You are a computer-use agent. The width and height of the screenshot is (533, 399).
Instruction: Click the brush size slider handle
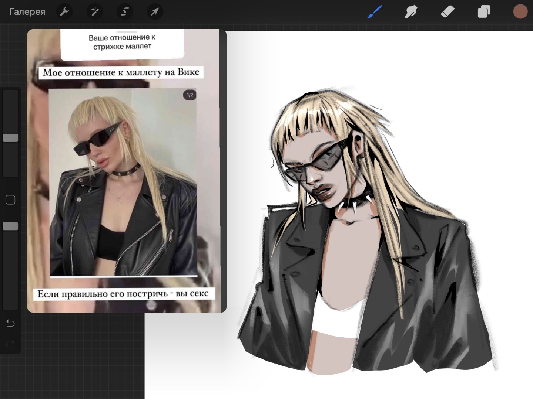coord(10,138)
